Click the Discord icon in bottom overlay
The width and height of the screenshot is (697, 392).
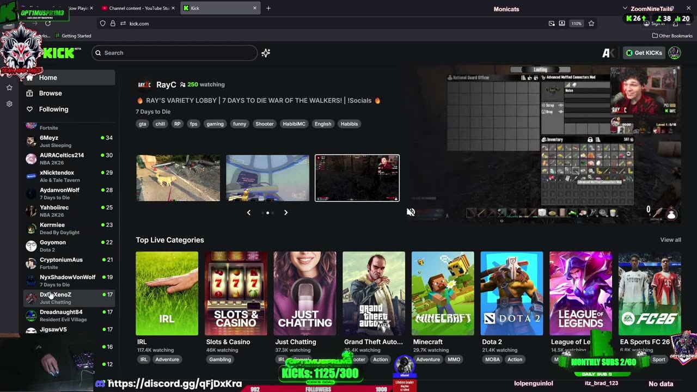(100, 384)
